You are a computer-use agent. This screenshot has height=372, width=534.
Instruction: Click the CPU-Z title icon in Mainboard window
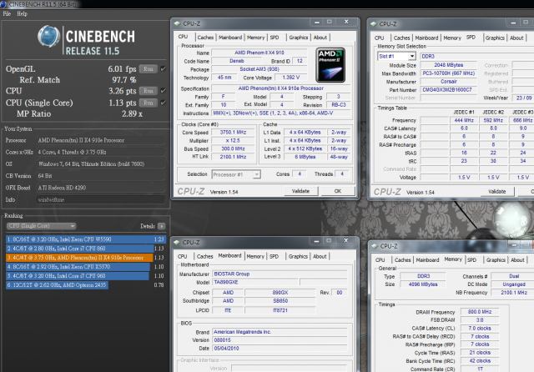177,243
